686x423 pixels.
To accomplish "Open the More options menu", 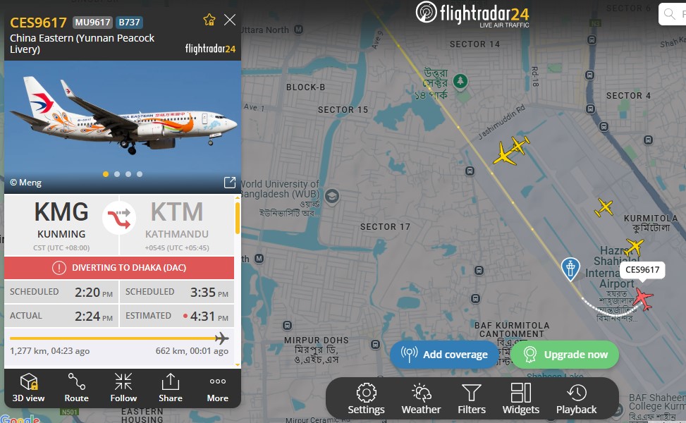I will click(217, 388).
